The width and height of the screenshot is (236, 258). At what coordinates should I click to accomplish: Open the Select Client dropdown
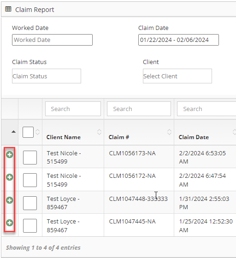point(177,76)
